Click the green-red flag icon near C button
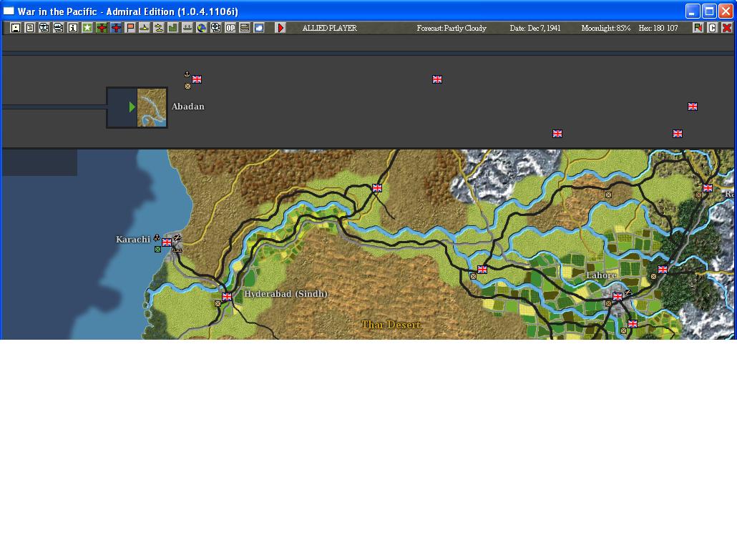This screenshot has height=545, width=737. coord(698,28)
